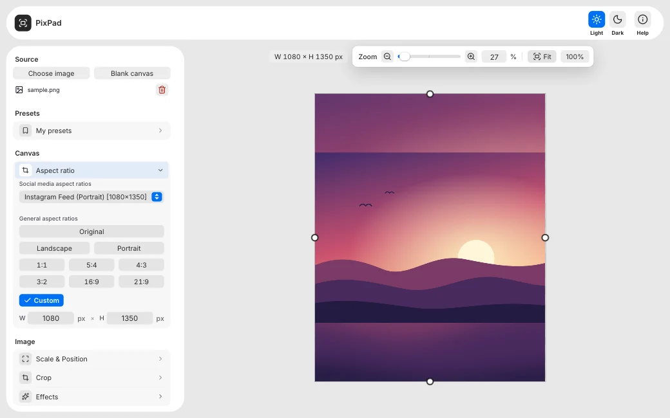The width and height of the screenshot is (670, 418).
Task: Click the custom height field showing 1350
Action: [129, 318]
